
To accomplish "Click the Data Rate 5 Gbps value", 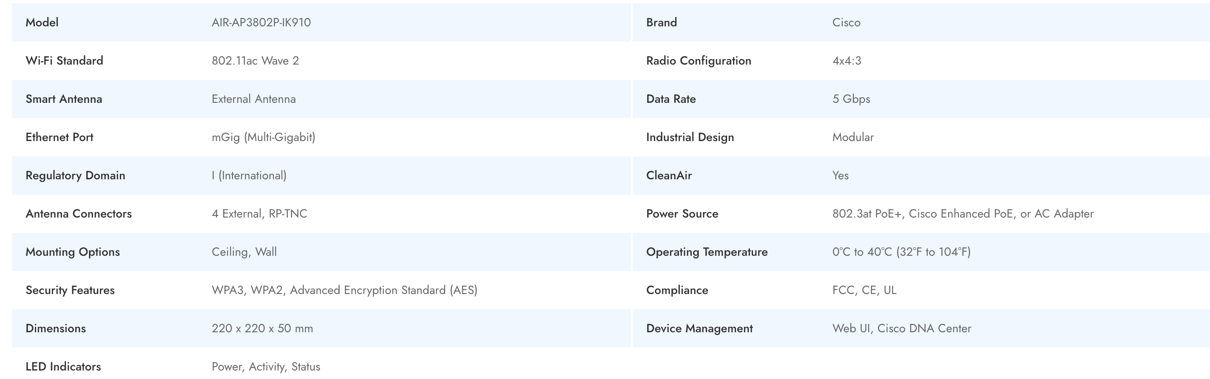I will (x=851, y=99).
